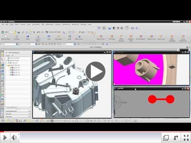The image size is (191, 143).
Task: Select the Datum Plane tool
Action: [6, 37]
